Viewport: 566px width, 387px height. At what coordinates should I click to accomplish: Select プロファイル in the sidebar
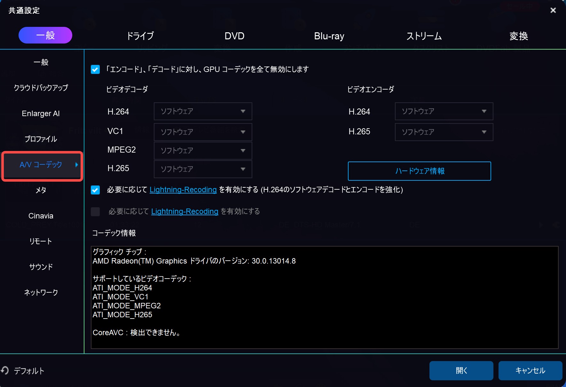pos(41,139)
